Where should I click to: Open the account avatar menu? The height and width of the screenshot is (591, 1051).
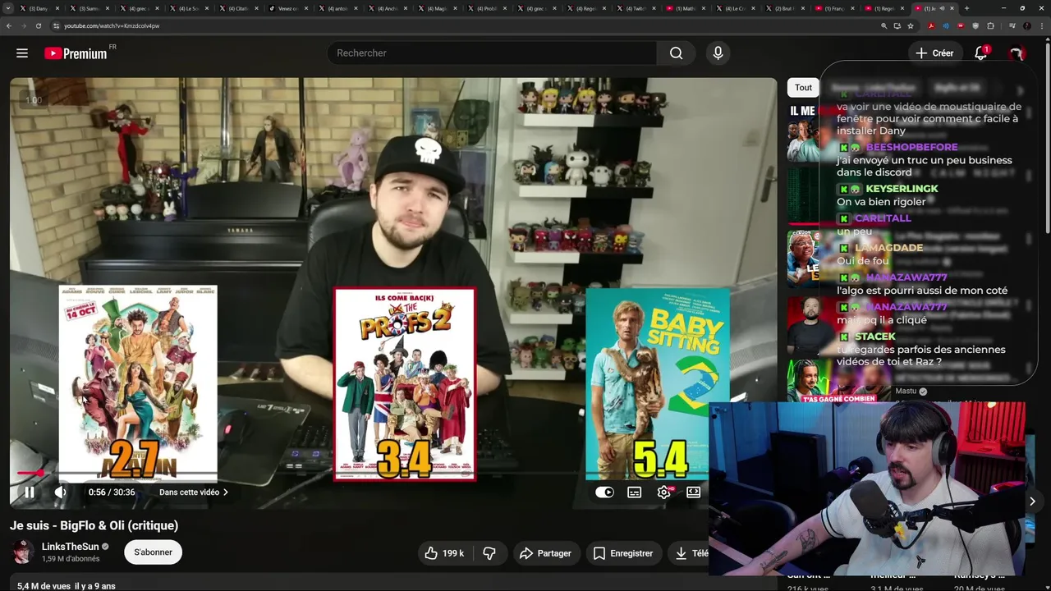click(1017, 53)
